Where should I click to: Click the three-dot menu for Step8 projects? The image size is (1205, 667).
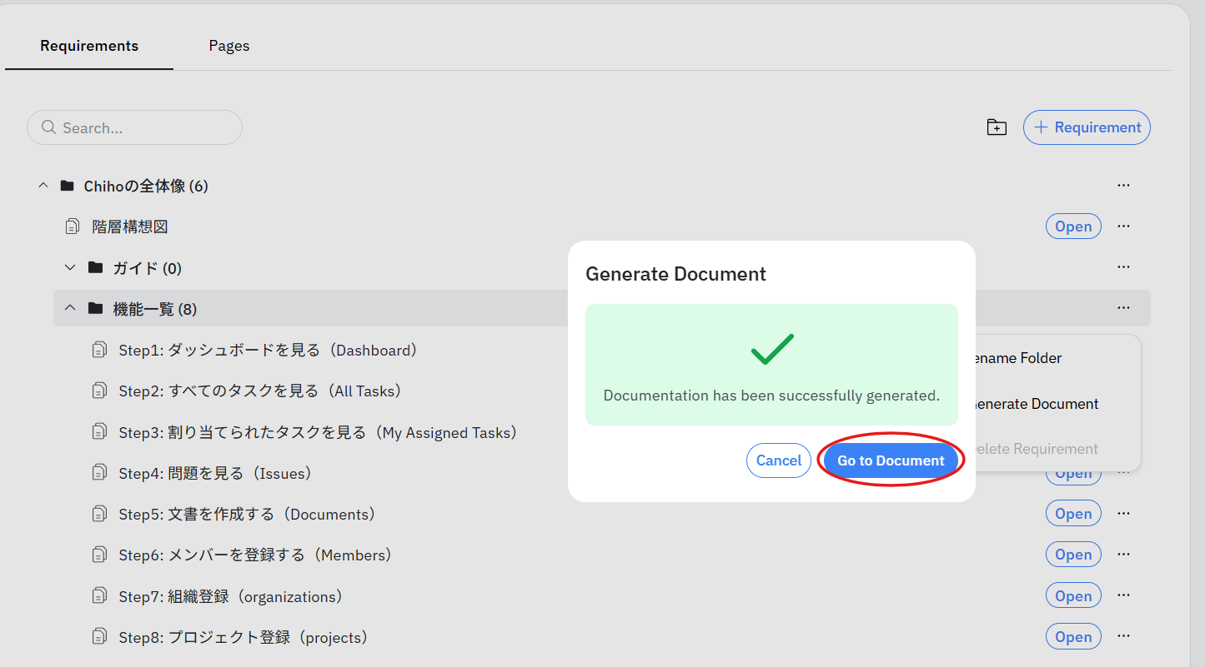[x=1123, y=637]
